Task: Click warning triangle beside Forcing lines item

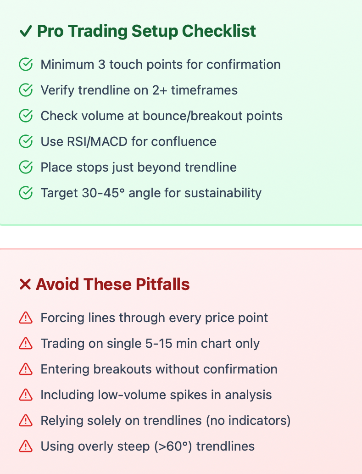Action: (26, 318)
